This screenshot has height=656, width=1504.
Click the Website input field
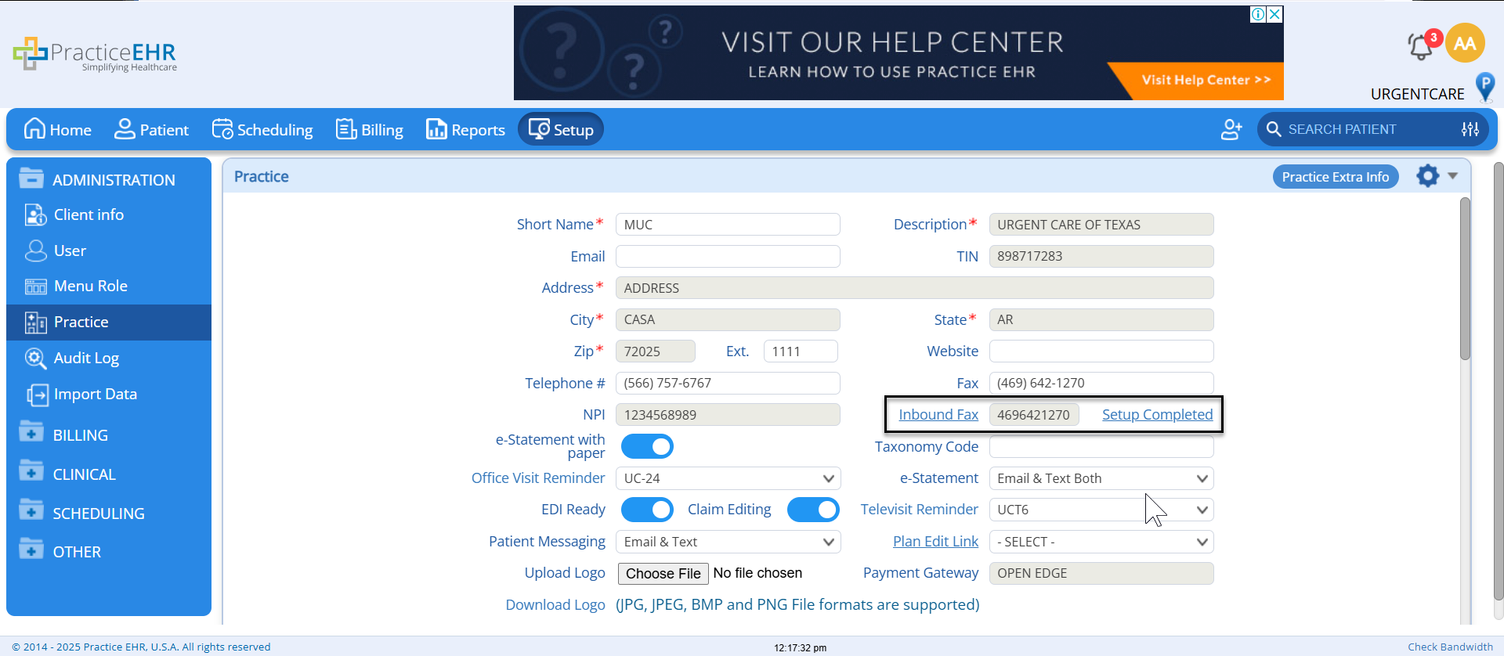coord(1101,351)
